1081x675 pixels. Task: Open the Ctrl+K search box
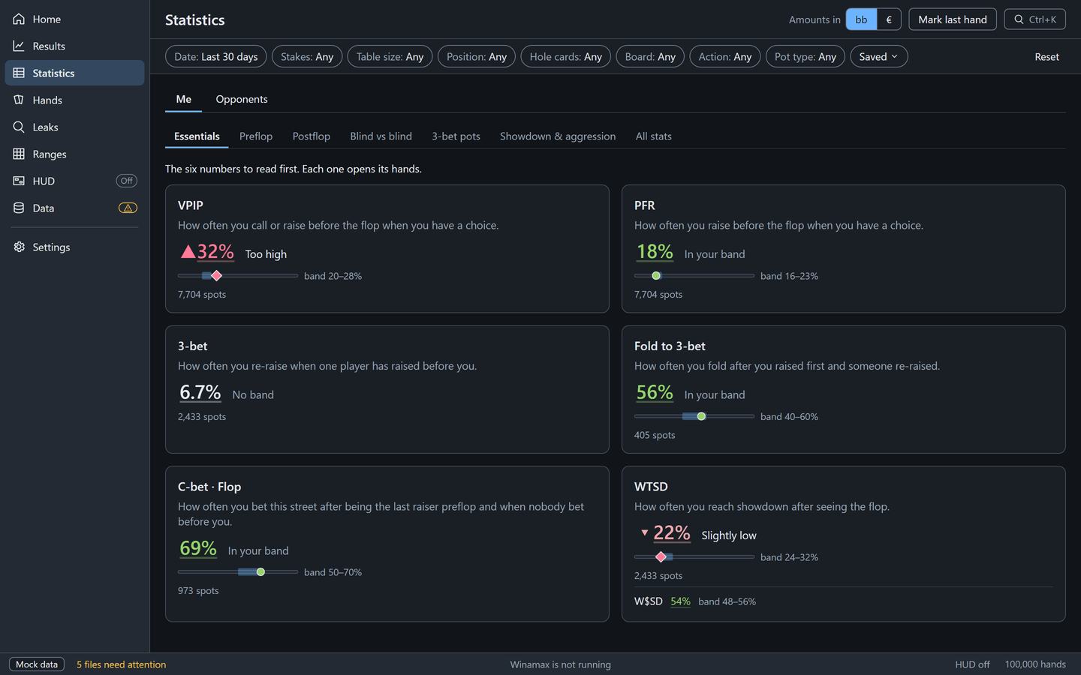tap(1035, 19)
